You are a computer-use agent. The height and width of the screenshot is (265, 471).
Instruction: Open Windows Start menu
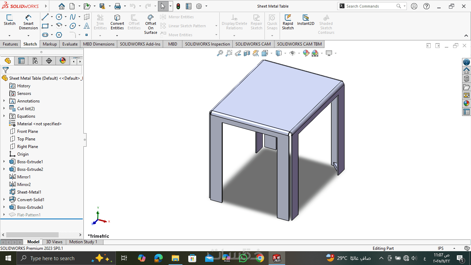pos(8,258)
